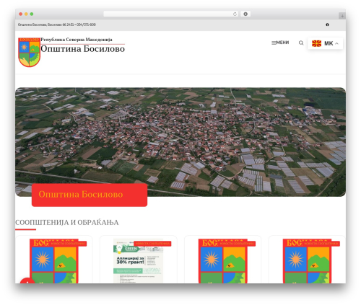The height and width of the screenshot is (305, 361).
Task: Click the Macedonian flag icon
Action: click(x=316, y=43)
